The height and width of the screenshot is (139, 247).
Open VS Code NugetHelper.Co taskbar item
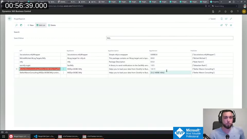click(44, 136)
